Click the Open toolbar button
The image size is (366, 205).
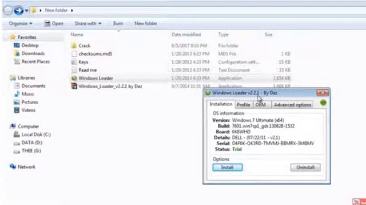coord(54,23)
